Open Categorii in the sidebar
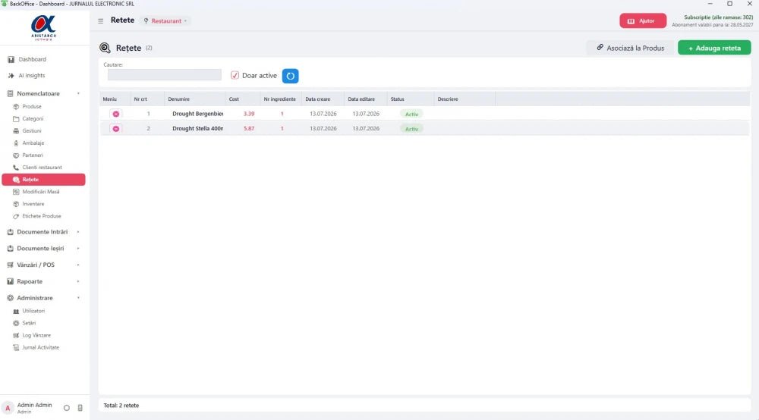This screenshot has height=420, width=759. pos(33,118)
